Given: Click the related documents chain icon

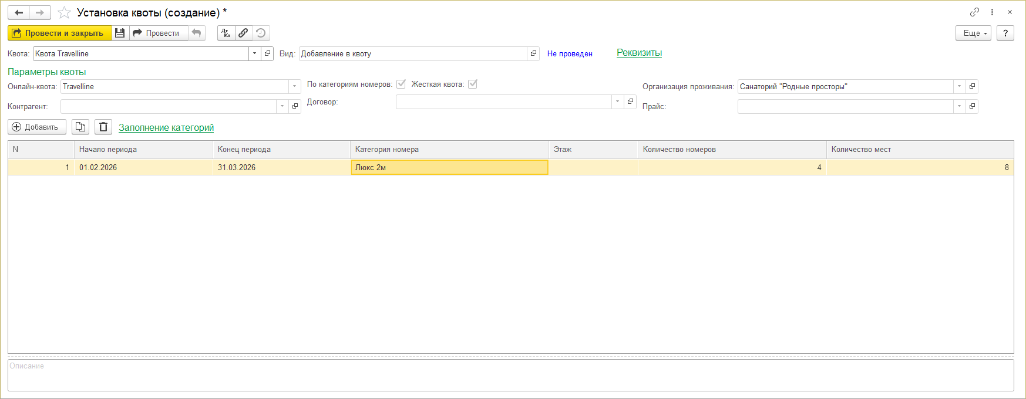Looking at the screenshot, I should (243, 33).
